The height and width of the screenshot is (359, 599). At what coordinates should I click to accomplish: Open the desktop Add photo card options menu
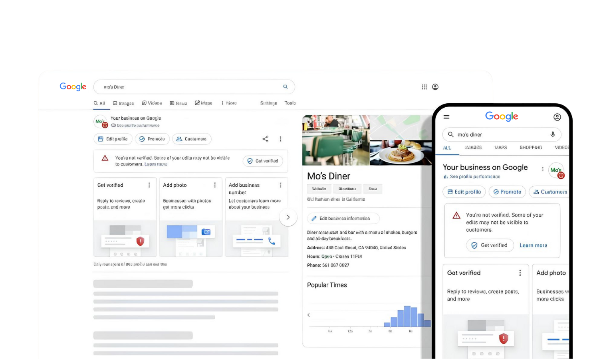pyautogui.click(x=215, y=185)
